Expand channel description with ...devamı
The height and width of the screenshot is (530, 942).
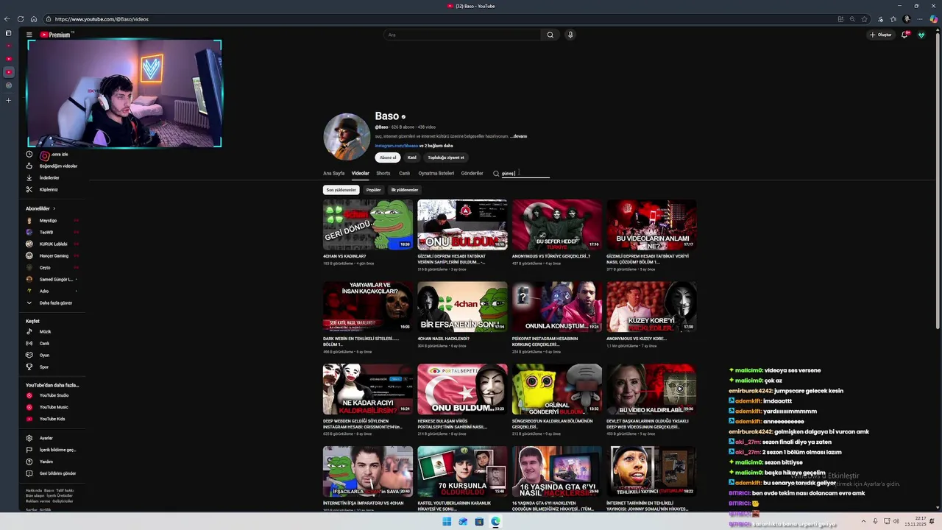click(520, 136)
